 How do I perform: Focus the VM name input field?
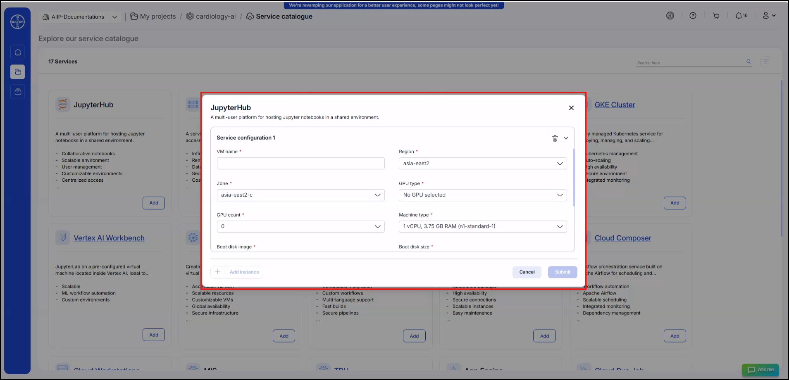point(300,164)
